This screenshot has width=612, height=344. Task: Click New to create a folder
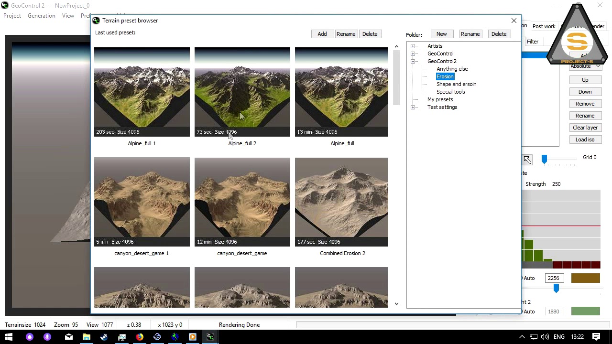[441, 34]
